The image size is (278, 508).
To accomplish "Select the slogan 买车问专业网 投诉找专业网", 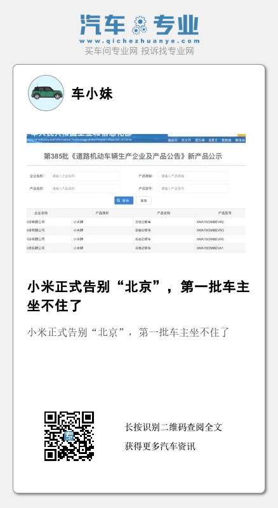I will point(140,51).
